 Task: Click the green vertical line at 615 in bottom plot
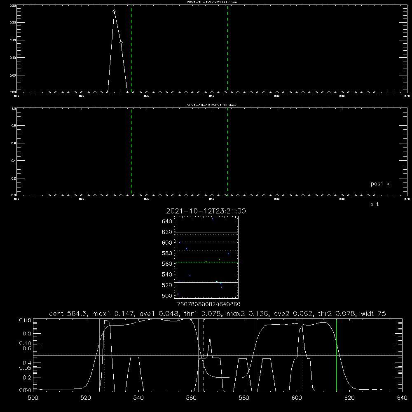pos(336,355)
